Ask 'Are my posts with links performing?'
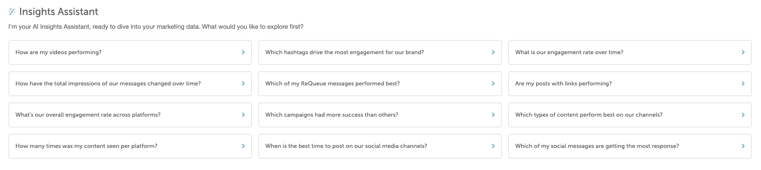Viewport: 761px width, 170px height. tap(630, 84)
